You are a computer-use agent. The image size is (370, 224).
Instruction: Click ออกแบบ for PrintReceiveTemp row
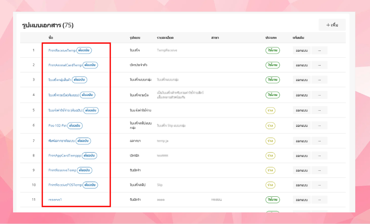tap(302, 51)
